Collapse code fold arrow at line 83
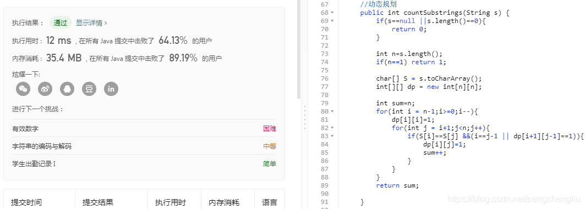 (x=332, y=135)
